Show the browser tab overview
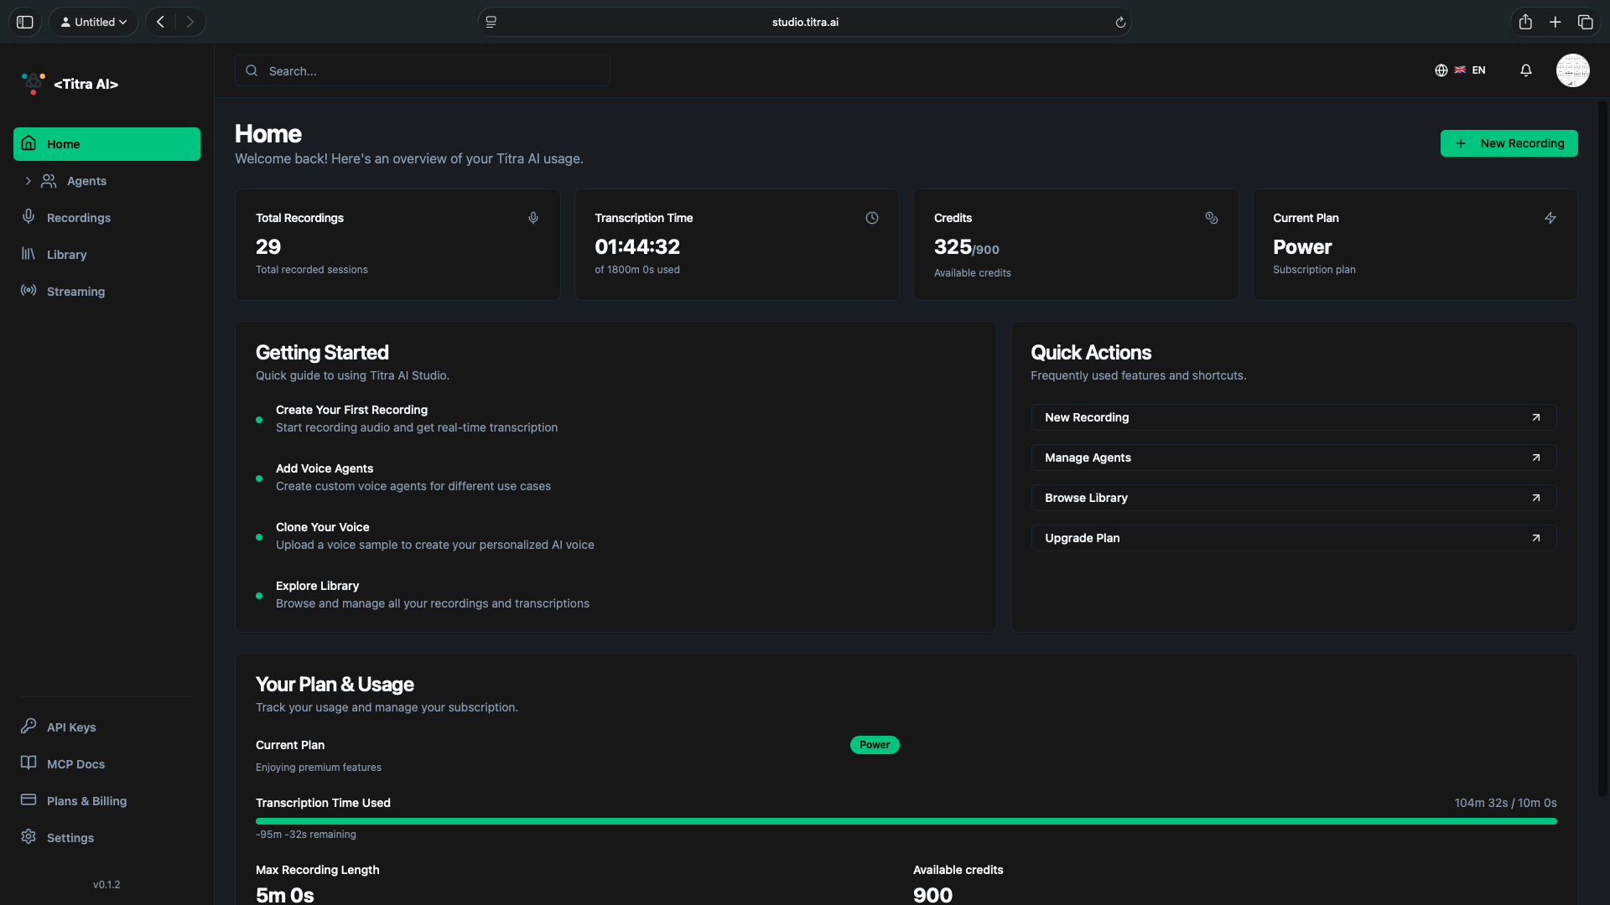The width and height of the screenshot is (1610, 905). [1586, 22]
